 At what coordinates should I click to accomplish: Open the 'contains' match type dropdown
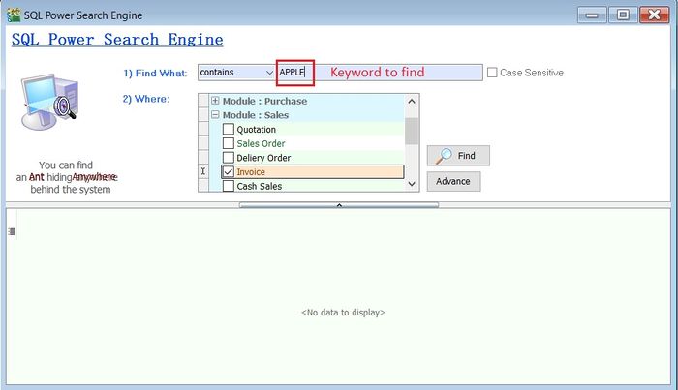tap(268, 73)
